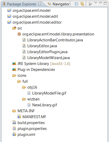This screenshot has height=142, width=109.
Task: Click the build.properties file icon
Action: point(14,123)
